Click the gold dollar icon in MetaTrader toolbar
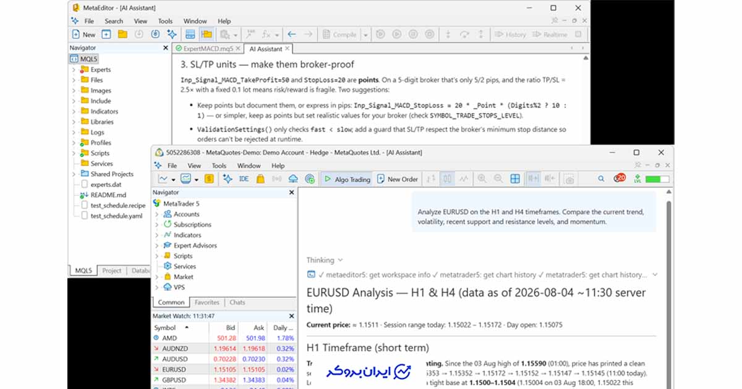Screen dimensions: 742x389 (208, 179)
